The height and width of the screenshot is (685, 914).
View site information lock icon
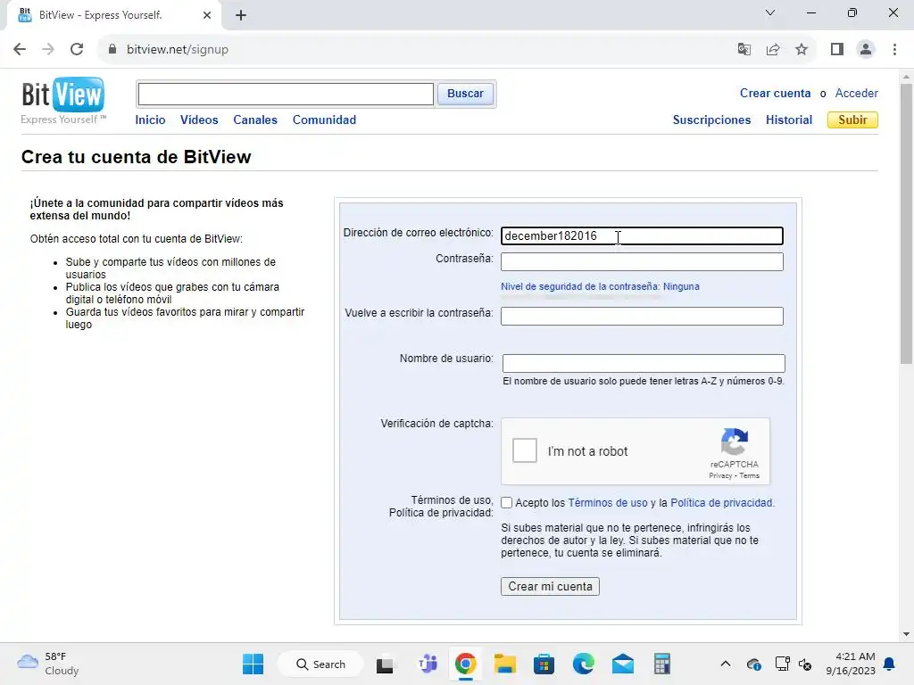pyautogui.click(x=112, y=50)
